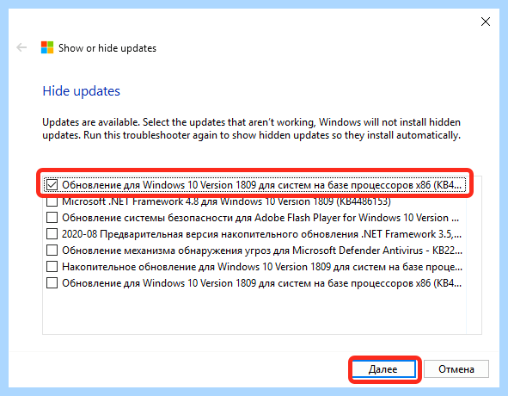Click the Далее button

383,369
